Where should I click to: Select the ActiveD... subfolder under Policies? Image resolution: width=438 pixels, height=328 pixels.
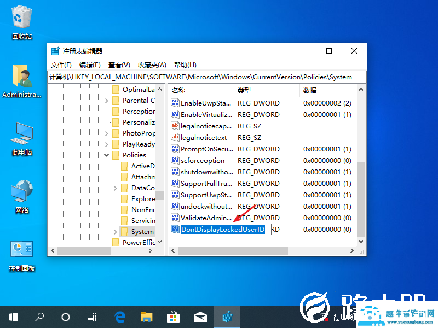138,166
